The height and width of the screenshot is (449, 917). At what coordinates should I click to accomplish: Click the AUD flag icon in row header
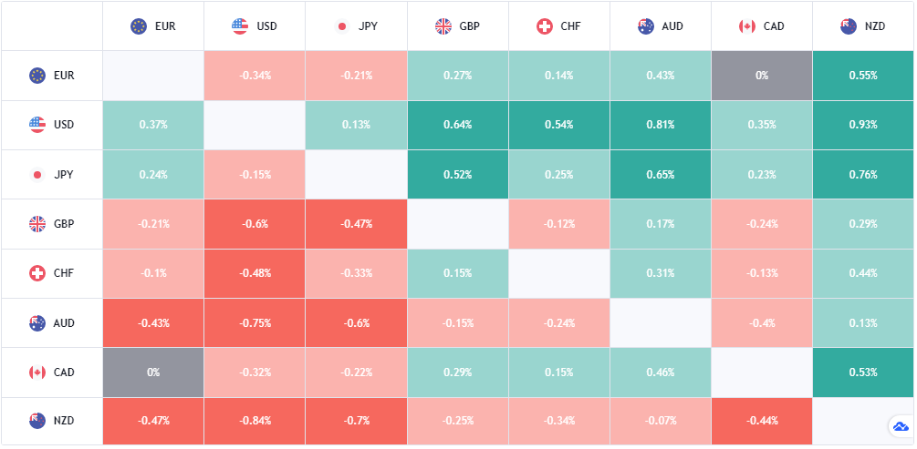point(37,322)
